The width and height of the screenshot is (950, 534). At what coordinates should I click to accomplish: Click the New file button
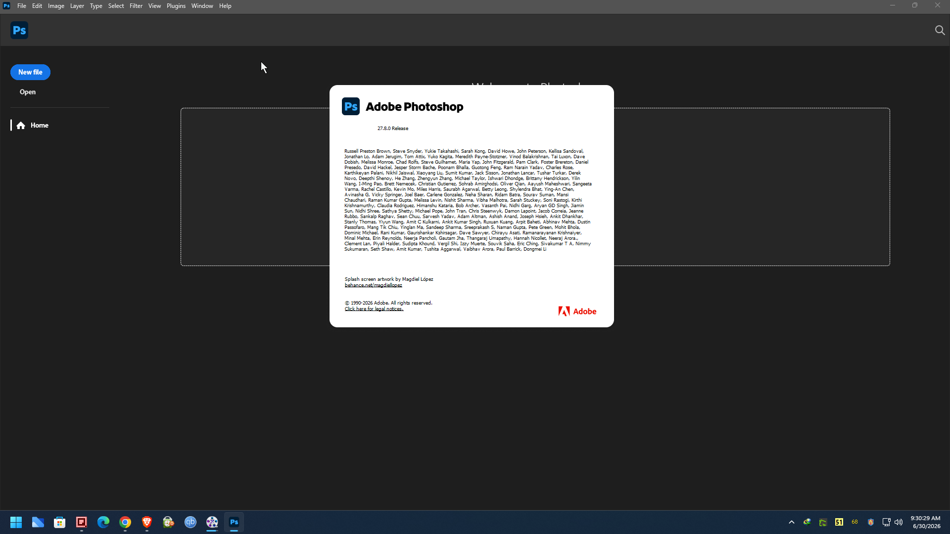(x=30, y=72)
